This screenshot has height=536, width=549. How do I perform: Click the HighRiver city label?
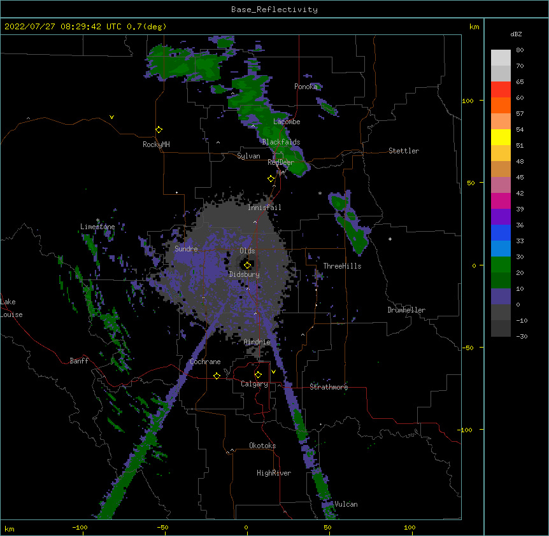(274, 473)
